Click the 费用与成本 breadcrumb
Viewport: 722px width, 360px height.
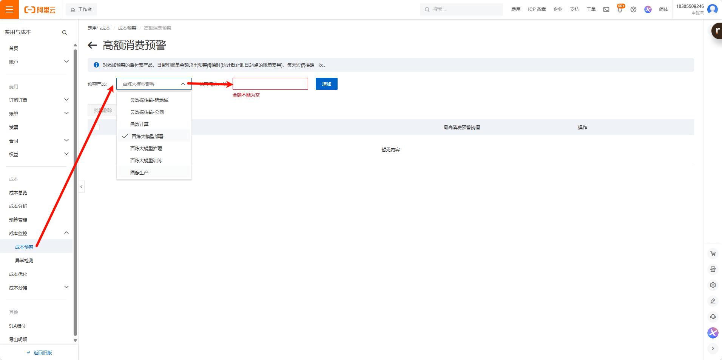tap(99, 28)
